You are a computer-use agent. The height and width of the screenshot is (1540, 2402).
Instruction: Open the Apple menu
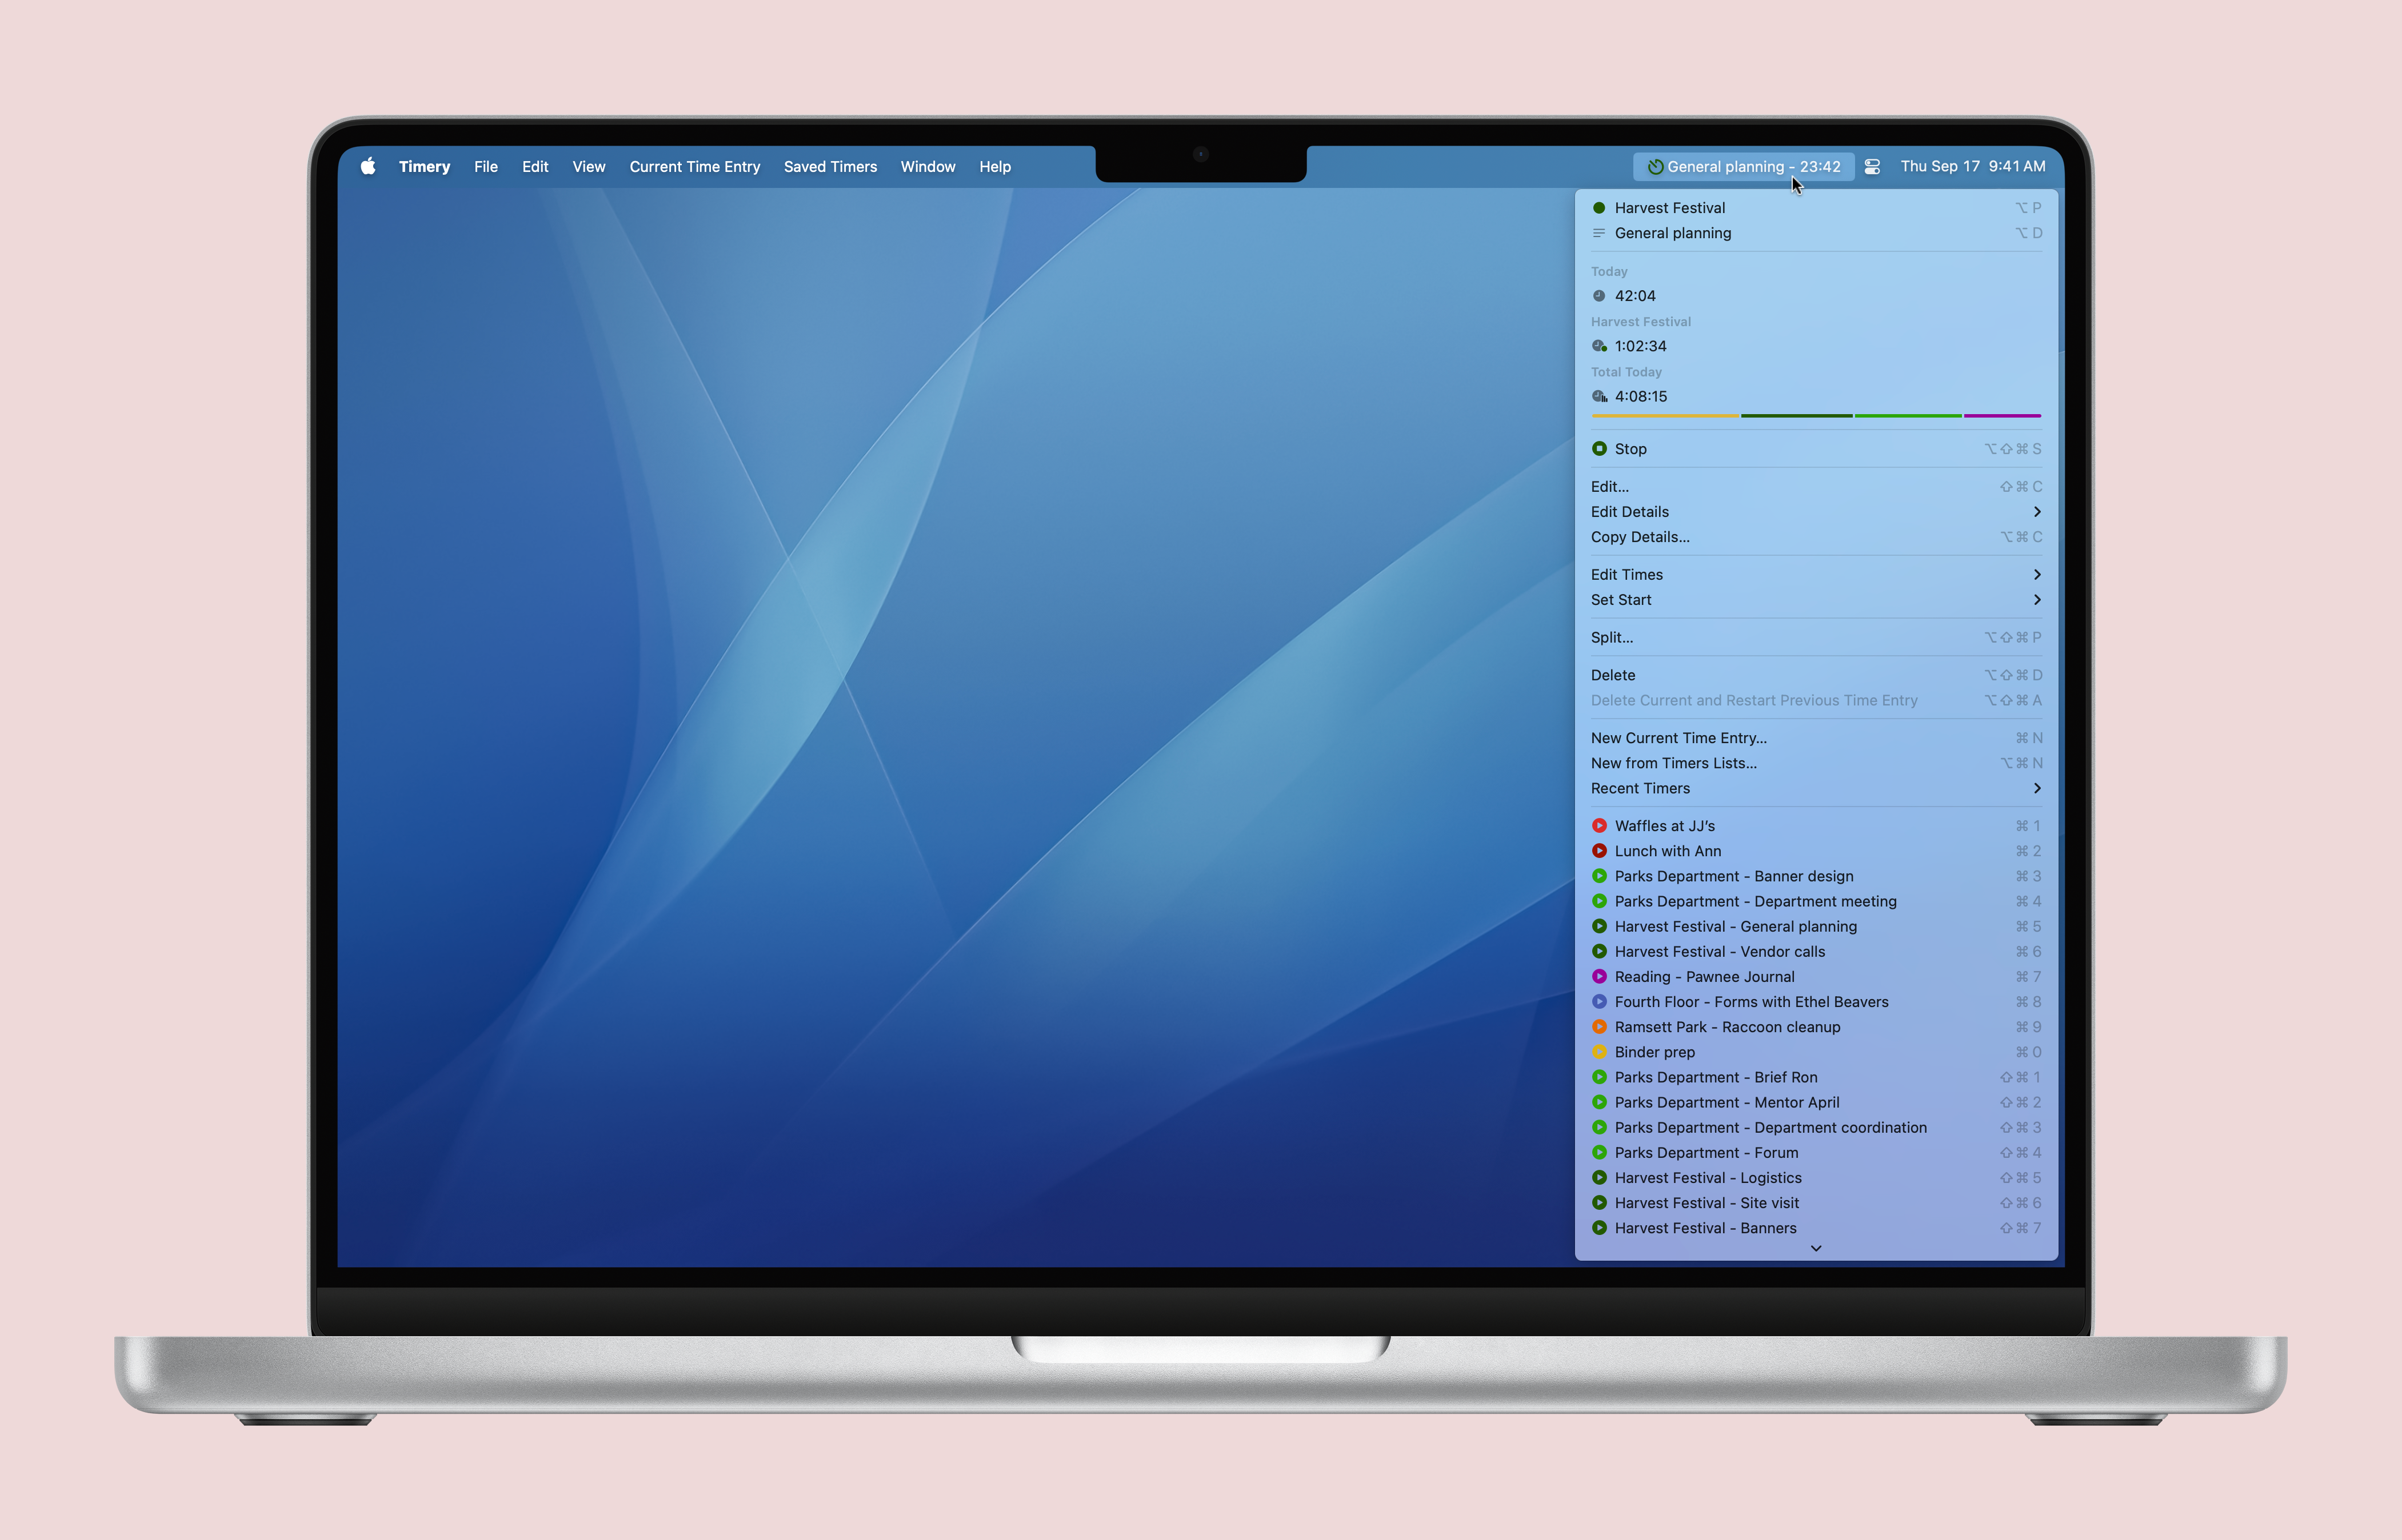[368, 166]
